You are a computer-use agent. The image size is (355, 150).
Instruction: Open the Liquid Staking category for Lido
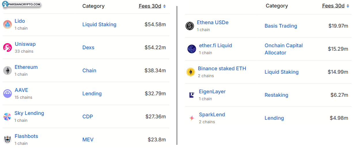click(99, 24)
